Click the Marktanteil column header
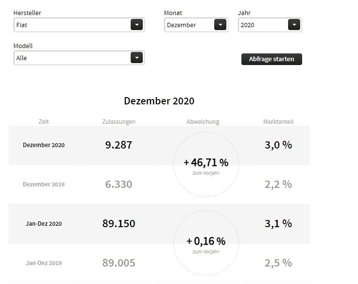This screenshot has width=358, height=284. pos(278,122)
